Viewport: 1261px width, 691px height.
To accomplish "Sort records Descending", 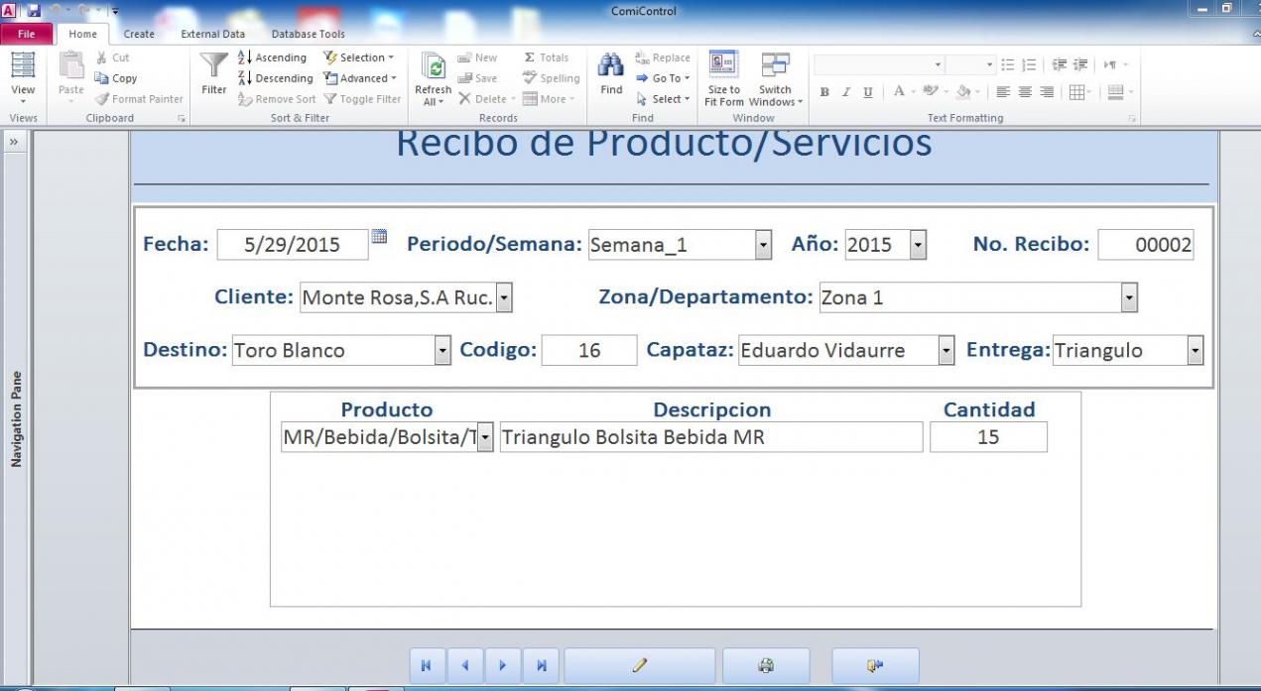I will 275,78.
